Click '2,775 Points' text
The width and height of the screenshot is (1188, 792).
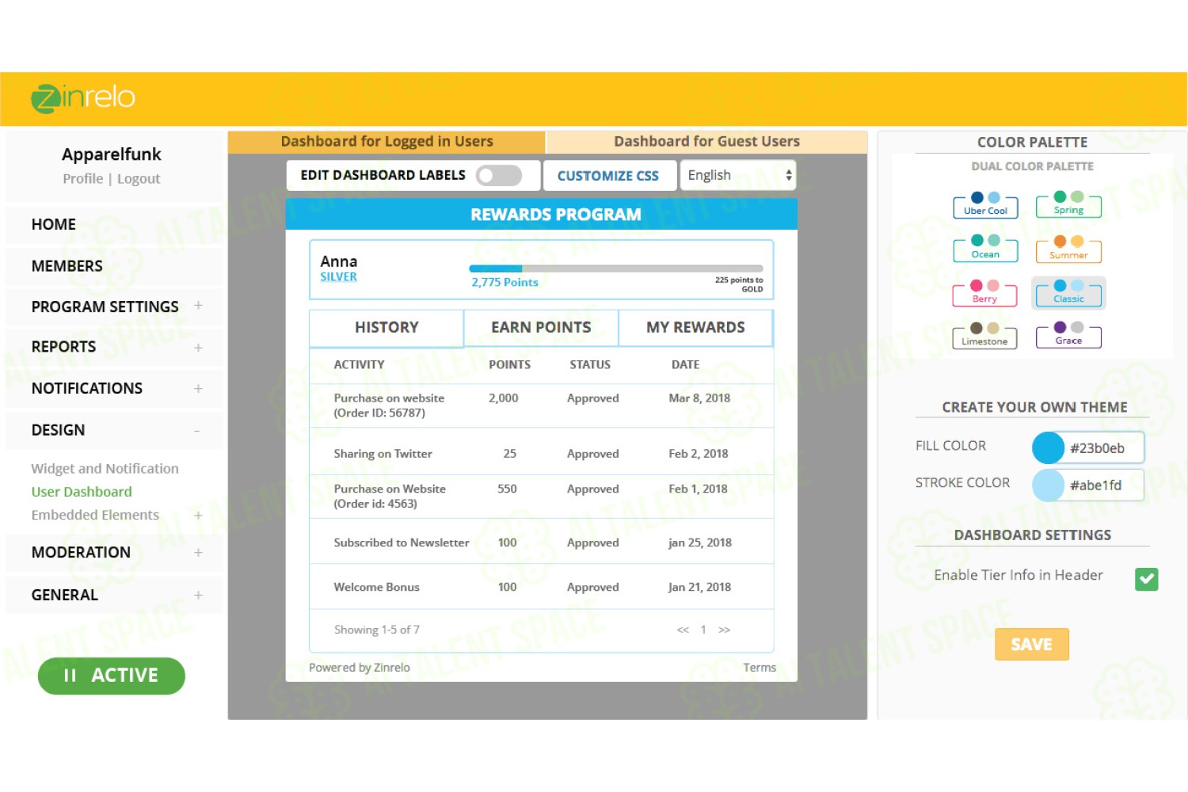click(x=505, y=283)
